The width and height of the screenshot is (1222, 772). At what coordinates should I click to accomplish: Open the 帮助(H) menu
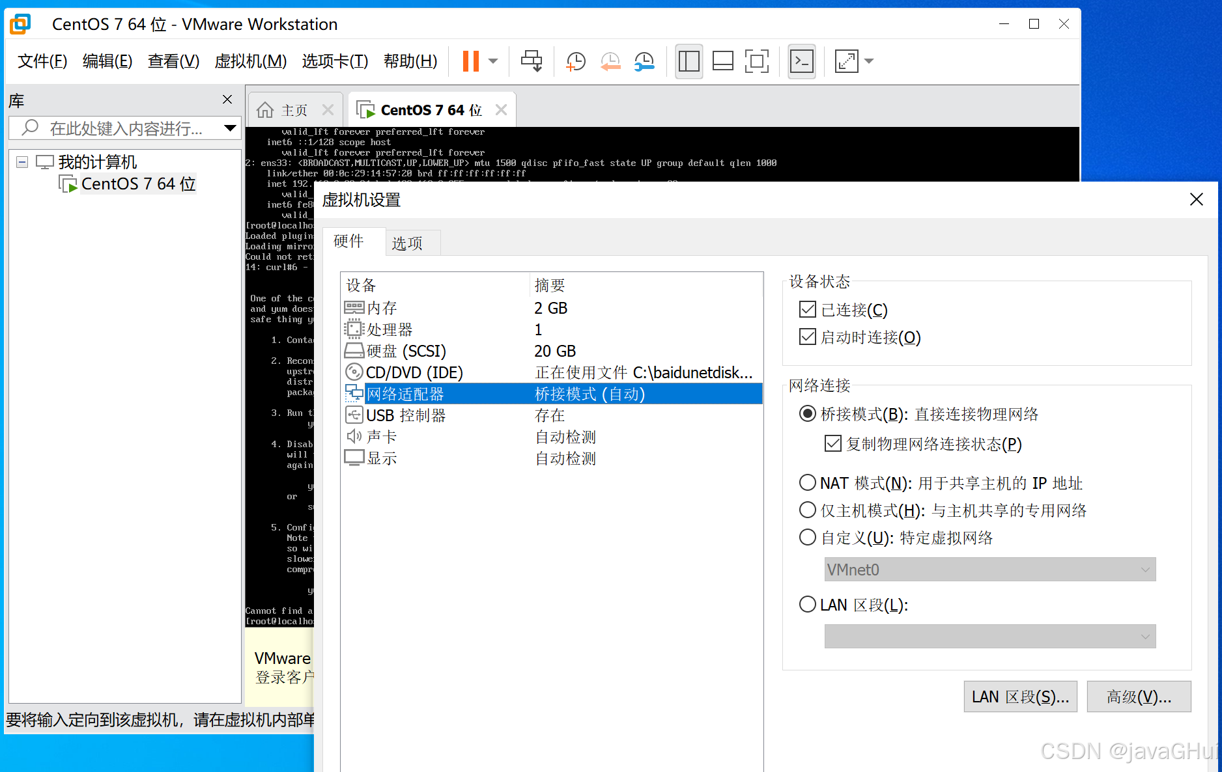pos(410,61)
